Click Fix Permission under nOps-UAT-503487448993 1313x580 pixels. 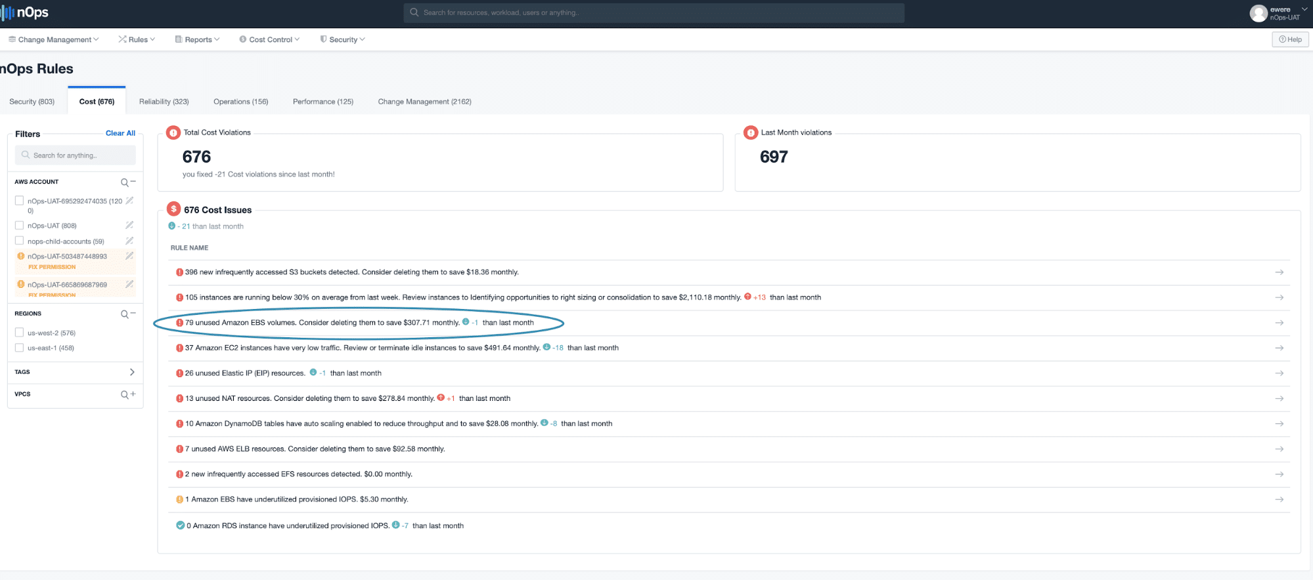(x=52, y=267)
